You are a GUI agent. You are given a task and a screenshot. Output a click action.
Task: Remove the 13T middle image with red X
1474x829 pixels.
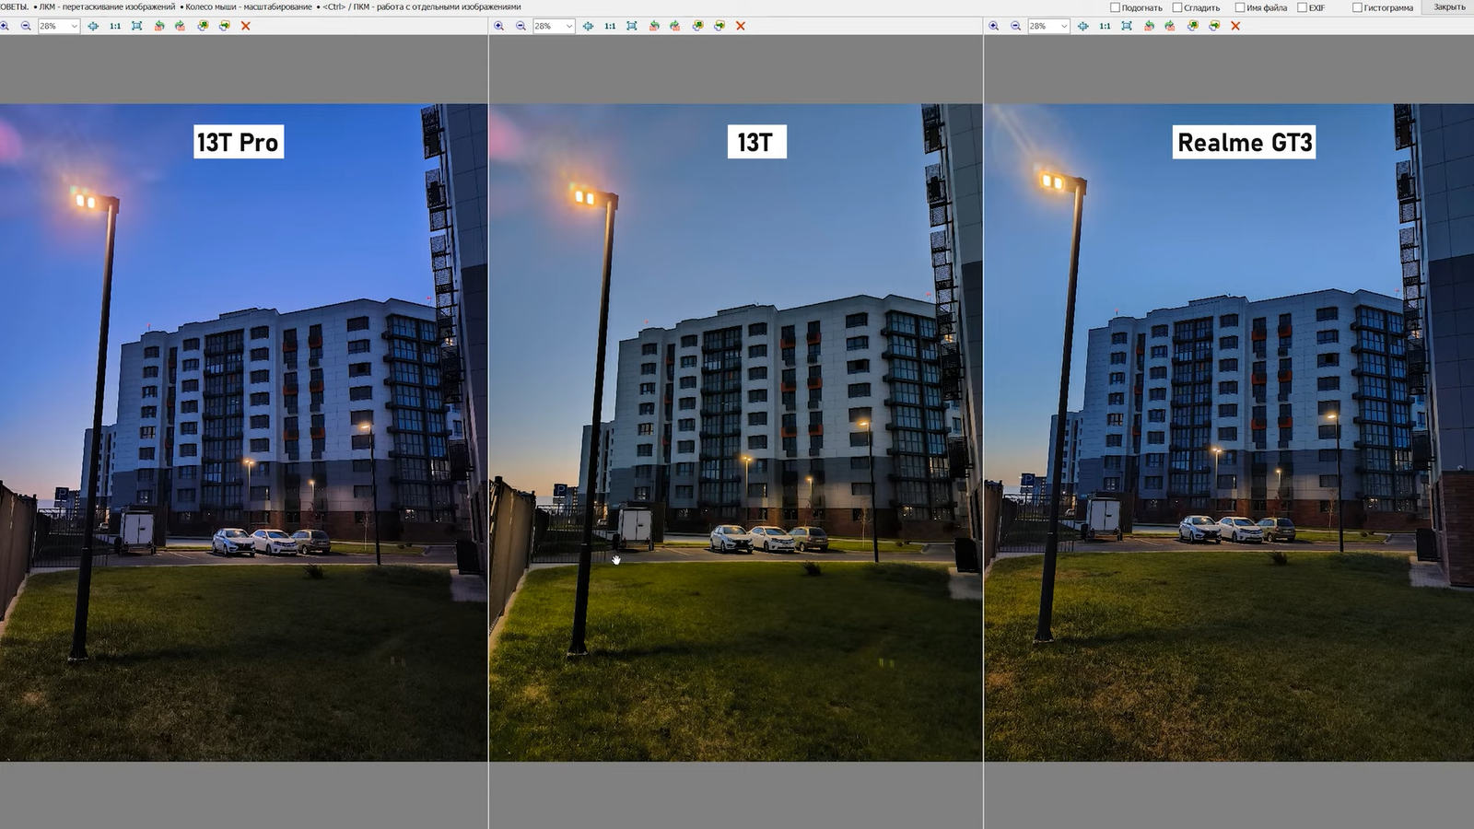click(x=741, y=26)
